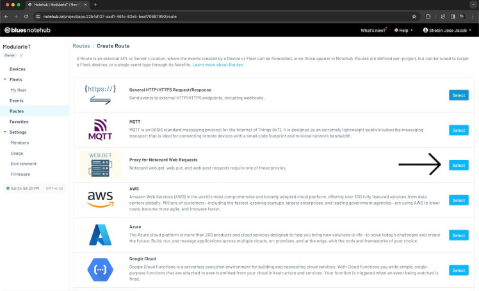Click the Routes breadcrumb link
This screenshot has height=291, width=479.
81,46
